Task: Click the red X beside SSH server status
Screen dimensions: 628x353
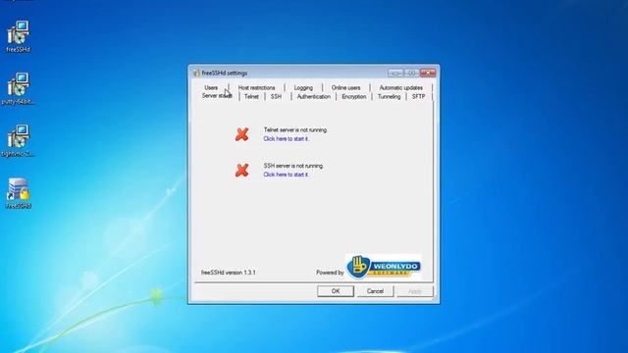Action: tap(242, 170)
